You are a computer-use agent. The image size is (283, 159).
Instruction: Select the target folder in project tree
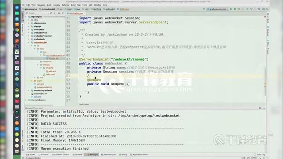[x=39, y=81]
